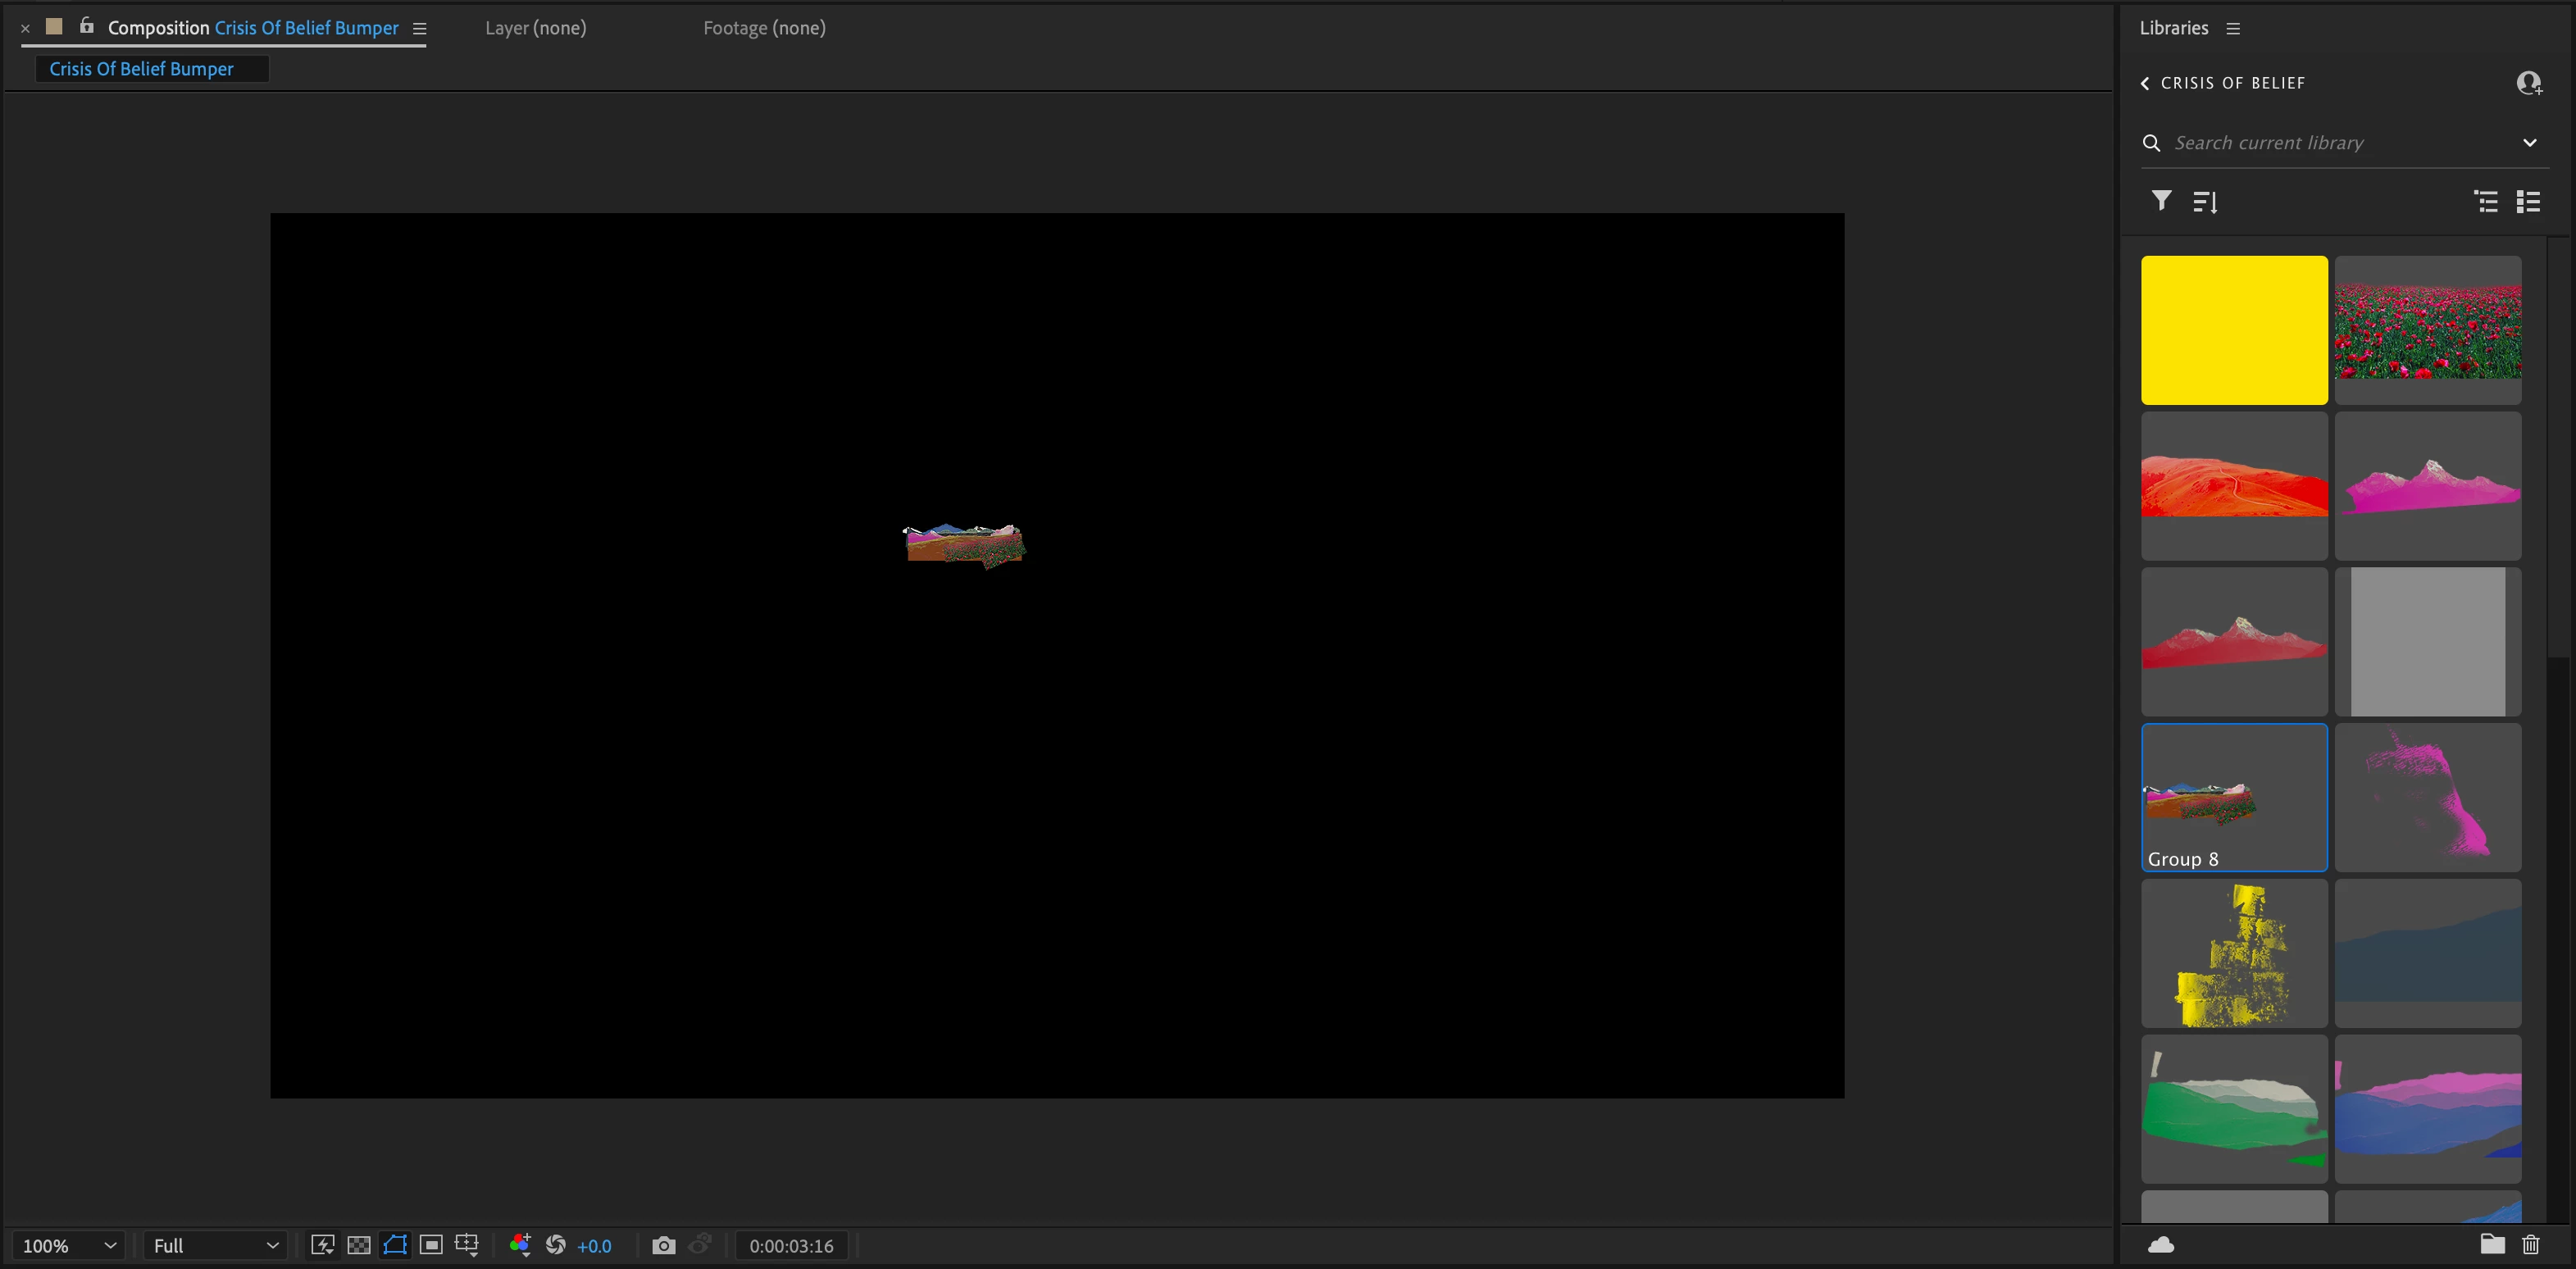Open Fast Previews options
Viewport: 2576px width, 1269px height.
tap(322, 1245)
